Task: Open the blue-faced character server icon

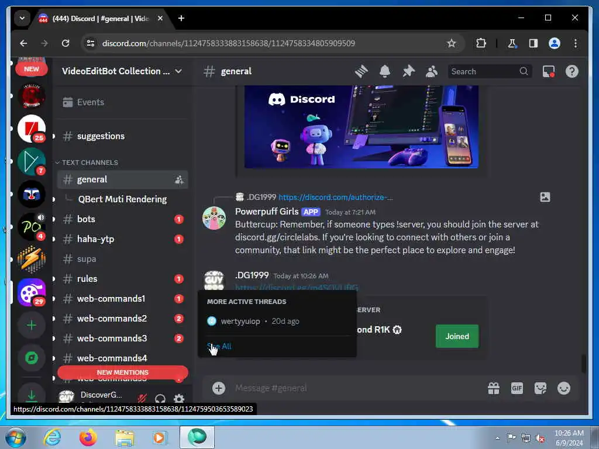Action: click(32, 194)
